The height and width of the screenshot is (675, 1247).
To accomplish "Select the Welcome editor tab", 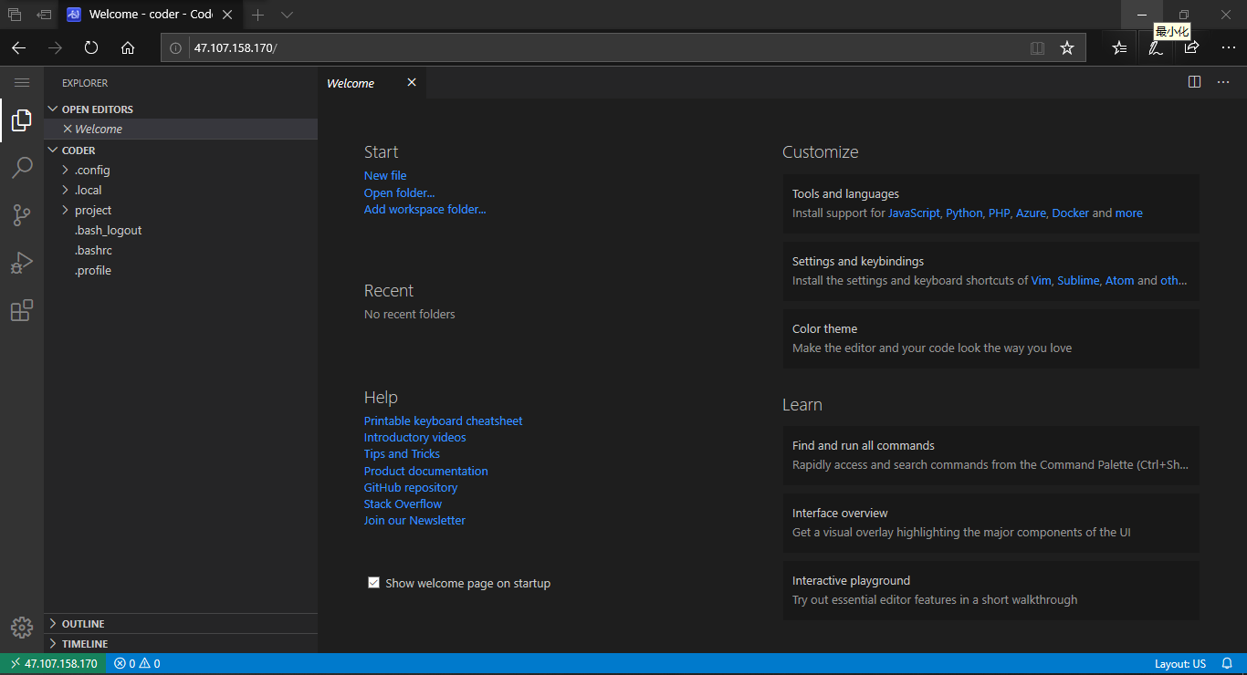I will coord(372,82).
